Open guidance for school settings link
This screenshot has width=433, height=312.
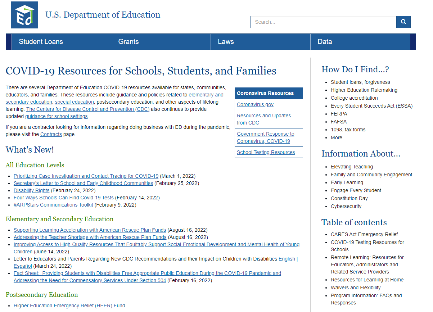pyautogui.click(x=57, y=116)
